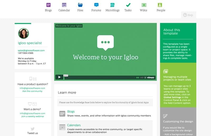This screenshot has width=211, height=136.
Task: Click the Igloo specialist heading link
Action: (x=30, y=43)
